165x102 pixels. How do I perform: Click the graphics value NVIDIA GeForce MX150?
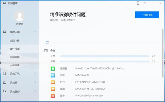(89, 96)
